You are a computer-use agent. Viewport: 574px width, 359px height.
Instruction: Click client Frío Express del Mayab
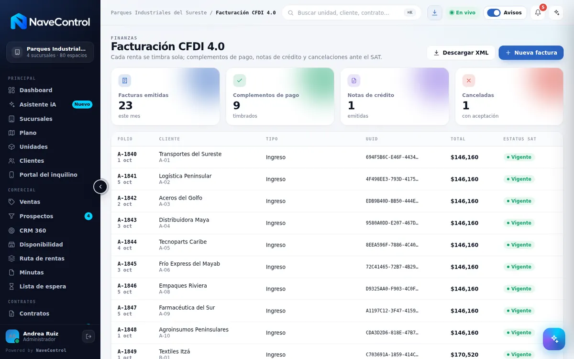point(189,264)
